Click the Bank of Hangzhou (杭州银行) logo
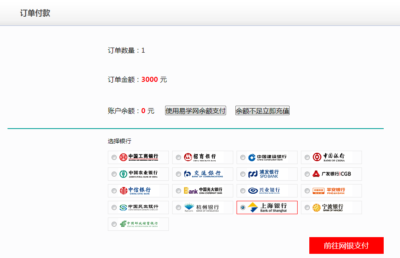 [201, 207]
